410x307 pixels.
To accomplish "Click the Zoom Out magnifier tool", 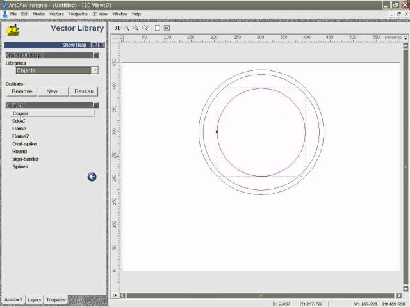I will (x=136, y=28).
